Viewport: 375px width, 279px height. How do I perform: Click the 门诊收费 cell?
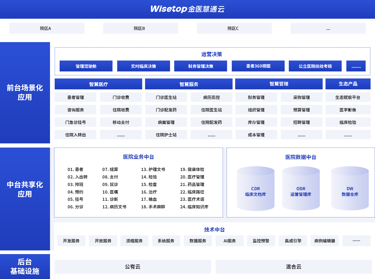(x=121, y=97)
